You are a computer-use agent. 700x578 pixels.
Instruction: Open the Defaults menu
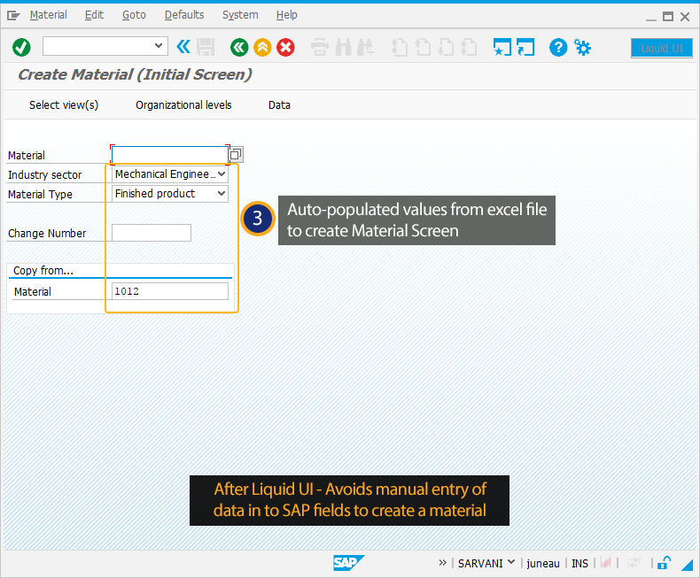pos(184,15)
